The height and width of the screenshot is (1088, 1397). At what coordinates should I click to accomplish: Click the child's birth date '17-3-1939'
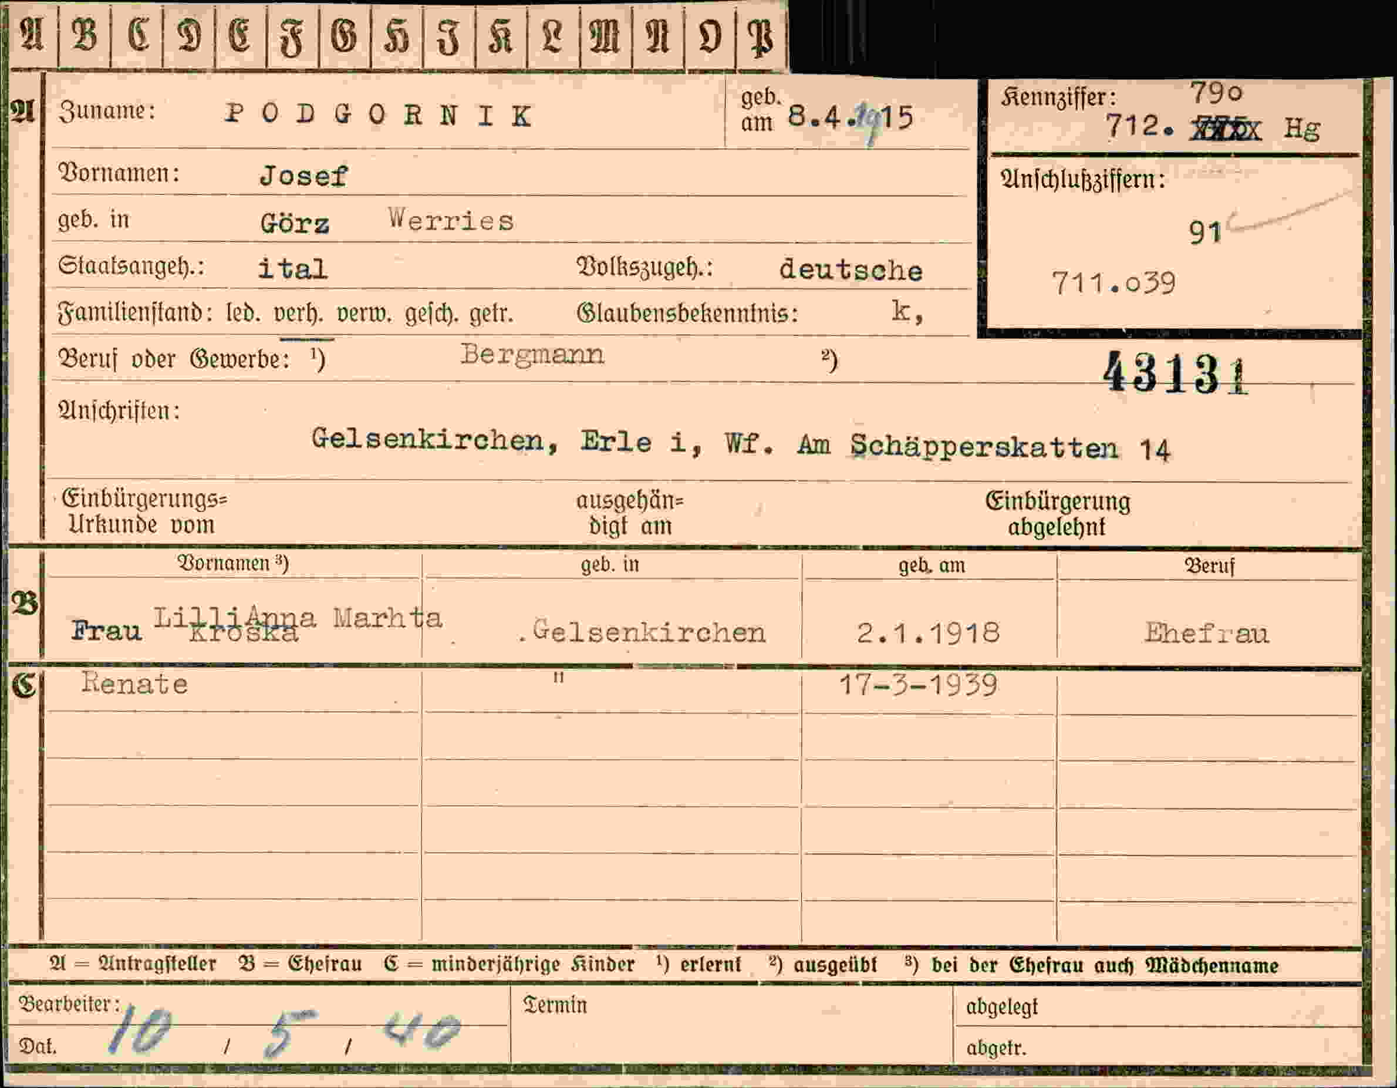918,685
